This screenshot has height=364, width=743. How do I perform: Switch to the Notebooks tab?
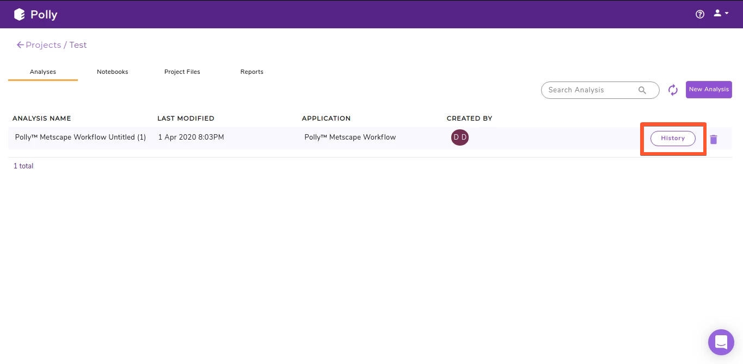112,71
